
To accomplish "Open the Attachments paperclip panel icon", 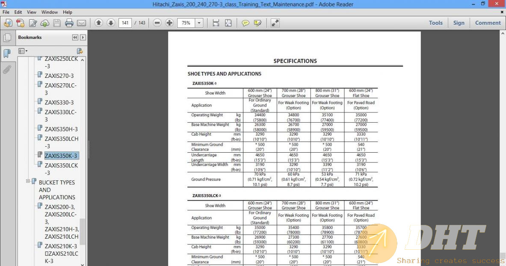I will pyautogui.click(x=7, y=69).
